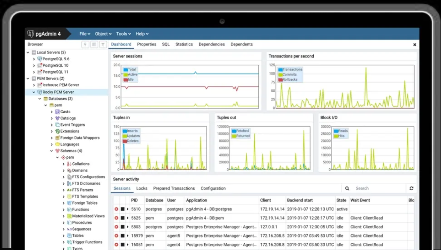Click the Search field in Server activity
The height and width of the screenshot is (250, 441).
(378, 188)
